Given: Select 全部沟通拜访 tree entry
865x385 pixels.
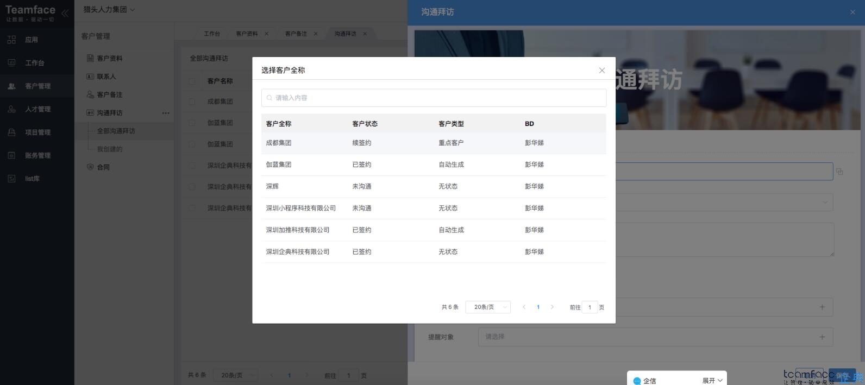Looking at the screenshot, I should (x=116, y=131).
